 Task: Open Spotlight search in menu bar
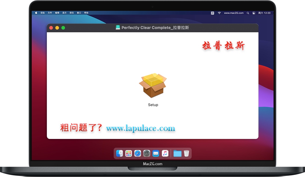(248, 13)
